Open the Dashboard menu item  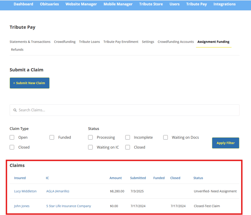click(23, 5)
